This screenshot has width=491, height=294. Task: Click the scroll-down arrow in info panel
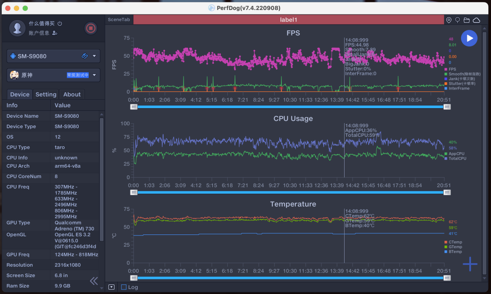click(101, 289)
